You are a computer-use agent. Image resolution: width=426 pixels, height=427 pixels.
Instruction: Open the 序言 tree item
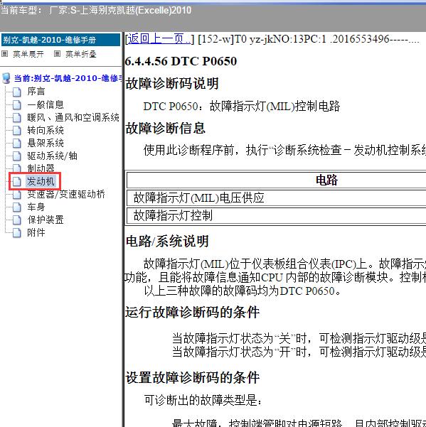[x=36, y=92]
